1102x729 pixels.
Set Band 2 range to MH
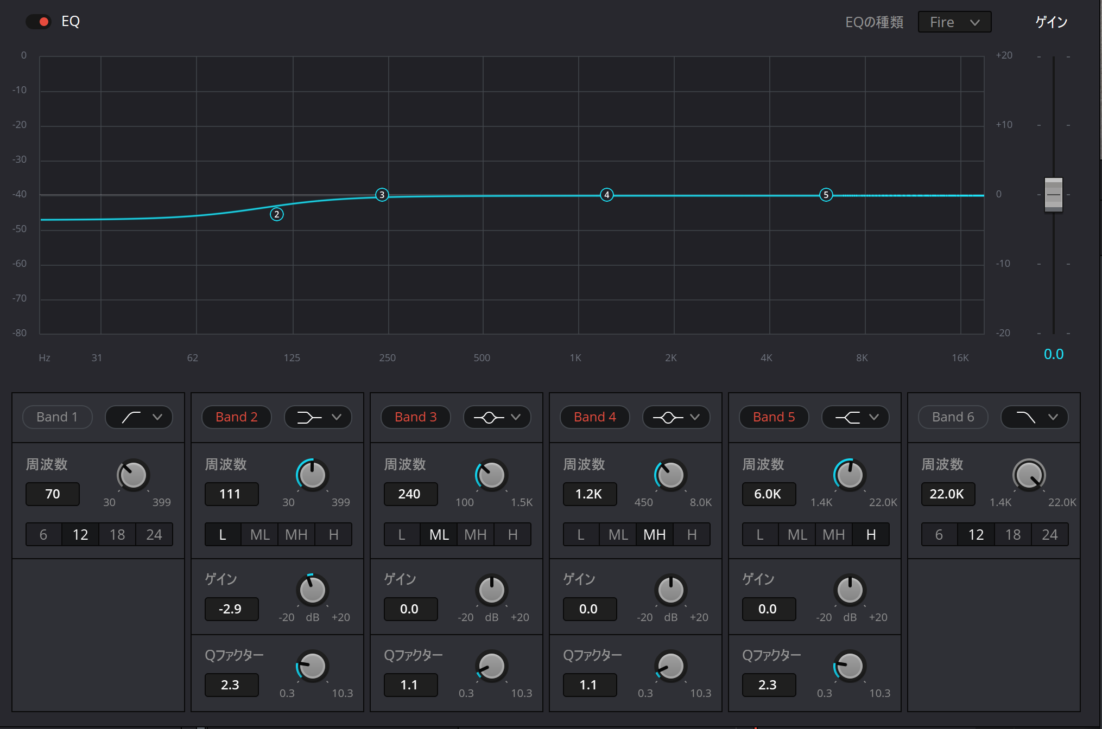296,535
